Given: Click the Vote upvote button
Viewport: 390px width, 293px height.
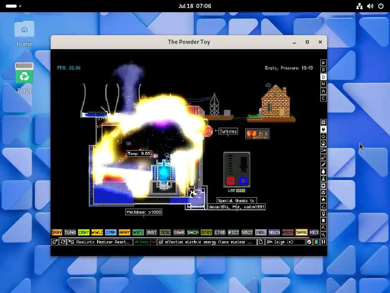Looking at the screenshot, I should point(142,242).
